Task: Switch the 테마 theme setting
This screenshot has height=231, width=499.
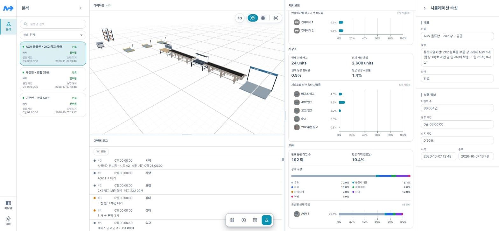Action: (x=8, y=221)
